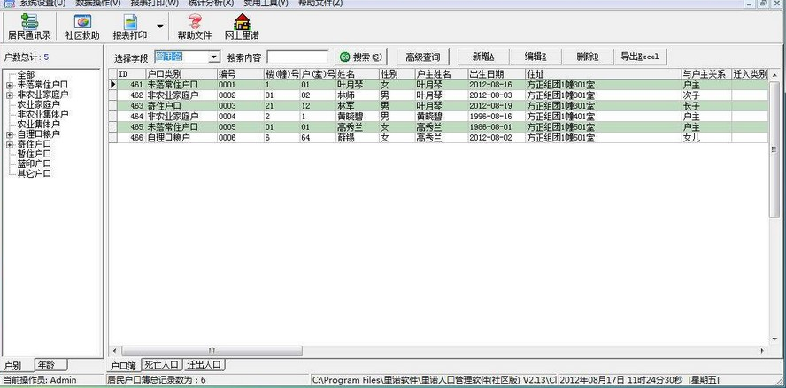The width and height of the screenshot is (786, 388).
Task: Click the 网上里诺 house icon
Action: (x=241, y=27)
